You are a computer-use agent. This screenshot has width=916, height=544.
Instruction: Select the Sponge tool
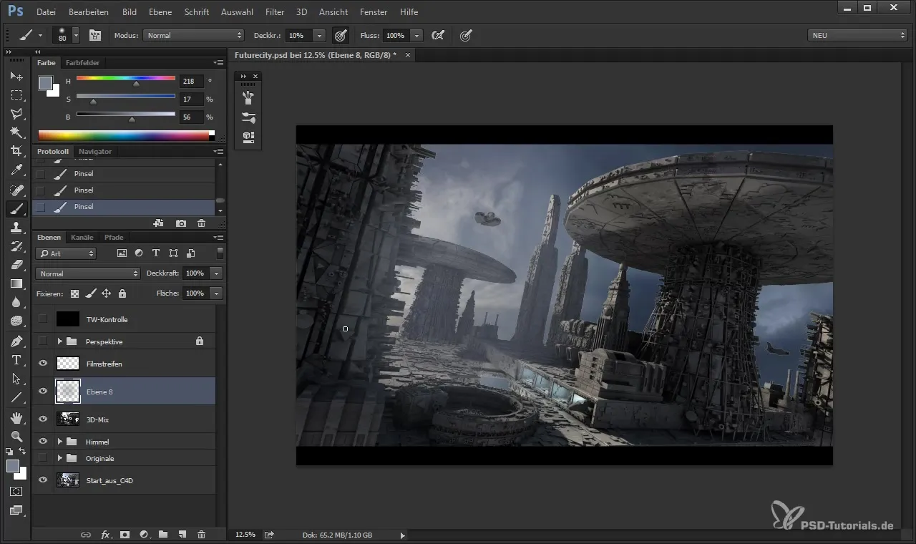(x=16, y=321)
